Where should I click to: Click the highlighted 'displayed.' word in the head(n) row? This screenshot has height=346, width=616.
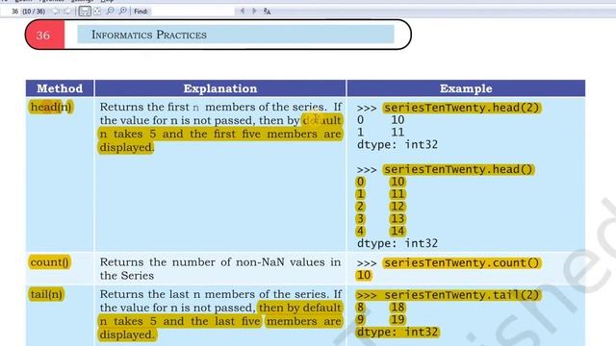(x=126, y=147)
